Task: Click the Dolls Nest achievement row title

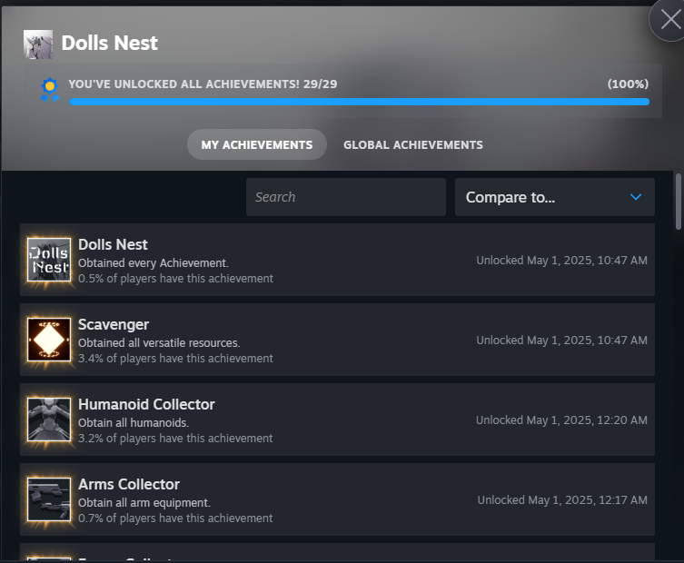Action: click(x=113, y=244)
